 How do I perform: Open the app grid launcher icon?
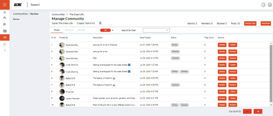pos(5,5)
